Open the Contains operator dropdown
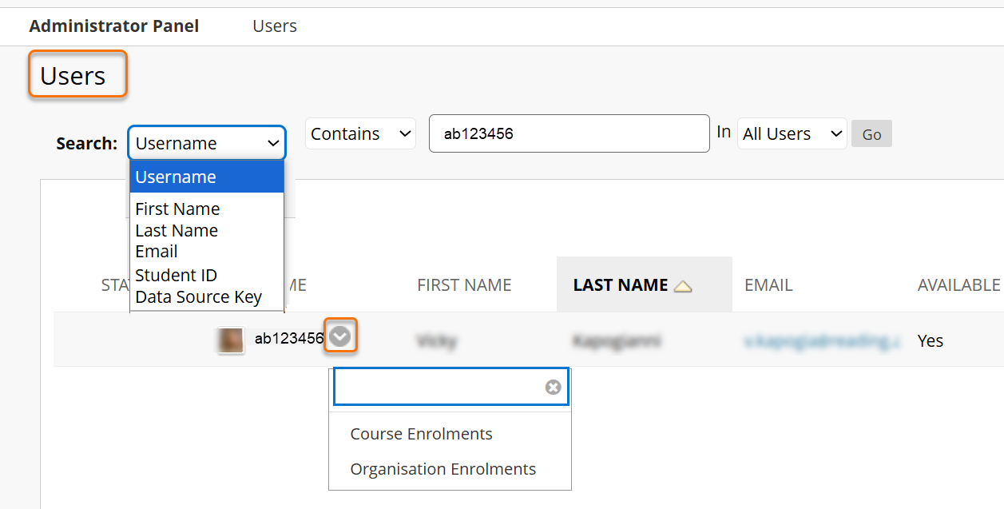The image size is (1004, 509). (x=360, y=133)
